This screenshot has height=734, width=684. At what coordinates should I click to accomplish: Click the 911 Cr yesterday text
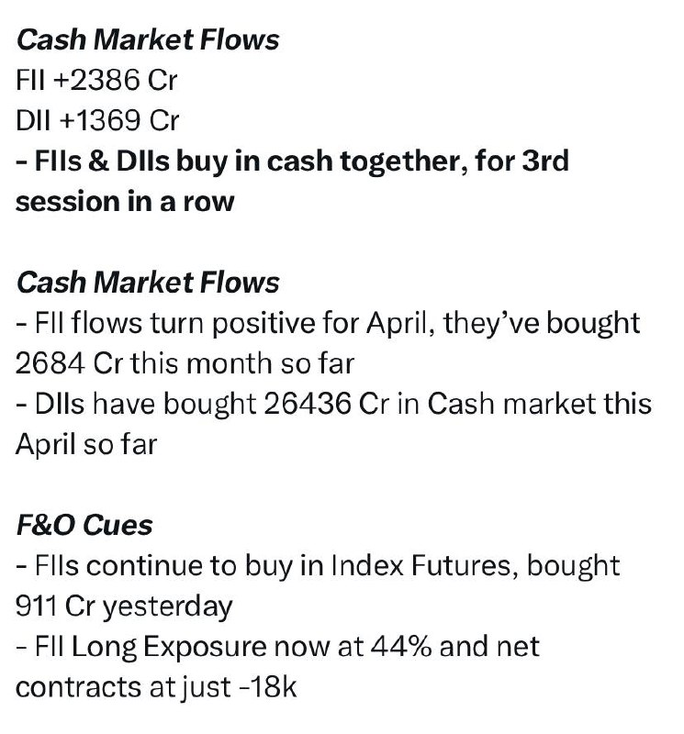(124, 606)
